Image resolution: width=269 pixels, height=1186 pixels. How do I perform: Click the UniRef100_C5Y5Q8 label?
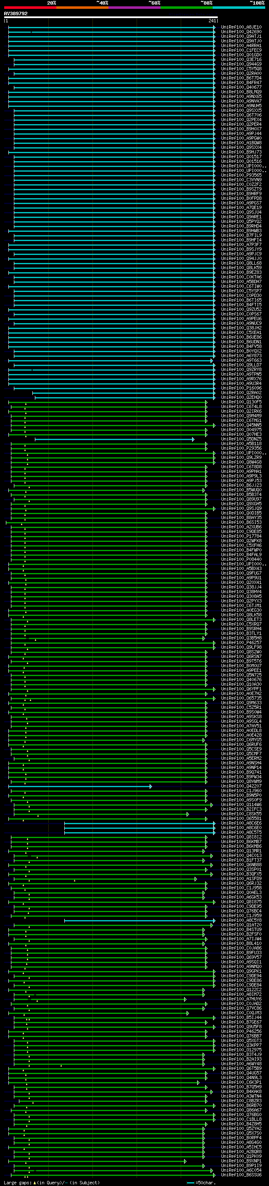click(241, 69)
